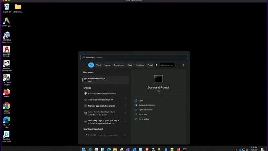
Task: Open the notification center icon
Action: 263,150
